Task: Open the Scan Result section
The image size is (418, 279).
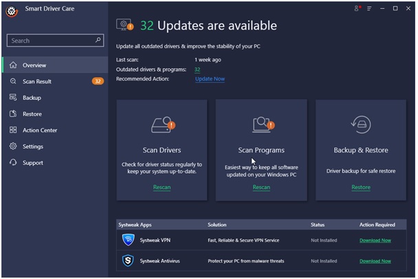Action: [37, 81]
